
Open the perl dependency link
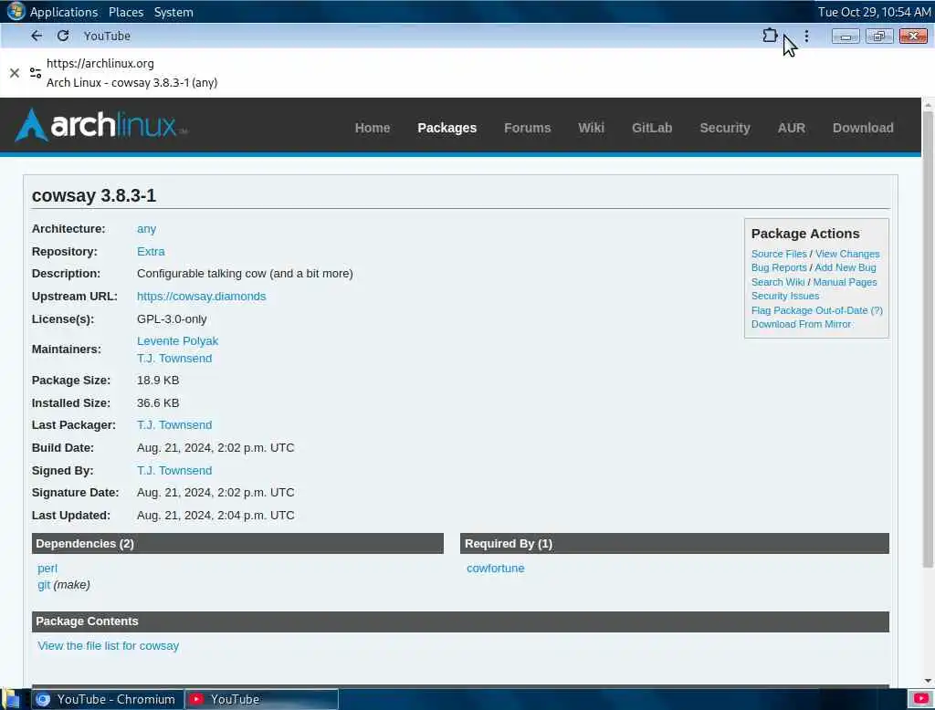tap(47, 569)
